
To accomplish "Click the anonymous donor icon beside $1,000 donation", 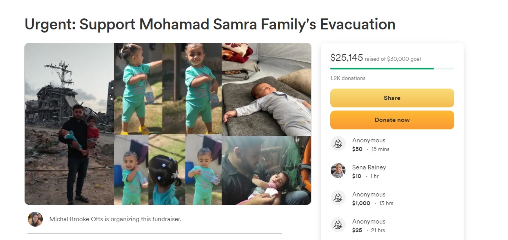I will tap(338, 198).
